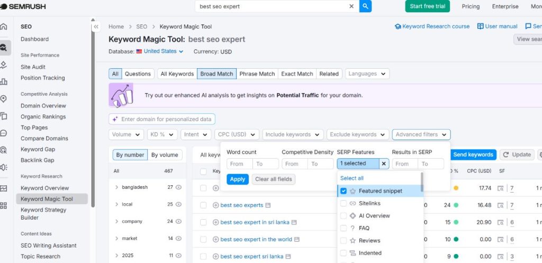Click the SF view icon in the 16.48 row

pyautogui.click(x=500, y=205)
